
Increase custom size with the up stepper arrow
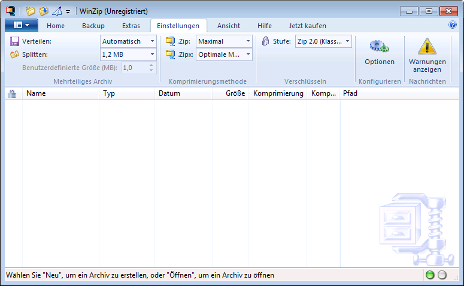click(x=151, y=65)
